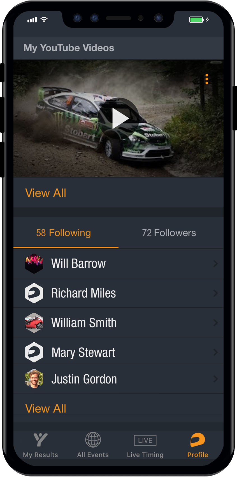Open the Live Timing LIVE icon

(x=145, y=440)
